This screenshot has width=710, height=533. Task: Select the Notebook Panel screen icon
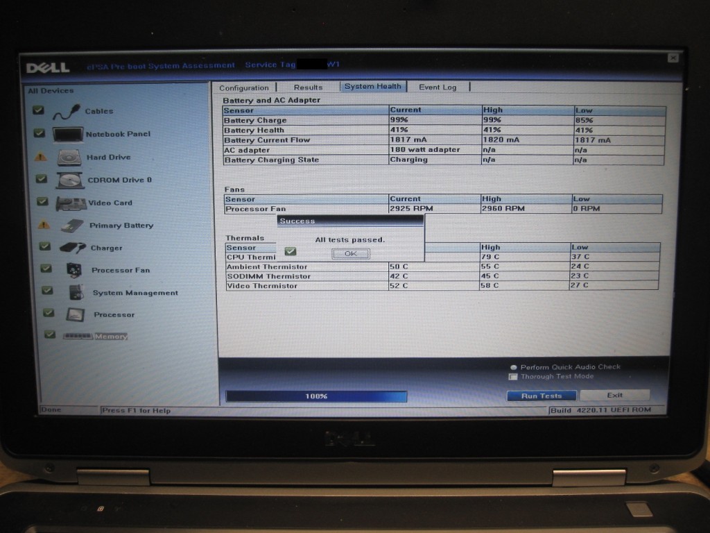coord(68,135)
